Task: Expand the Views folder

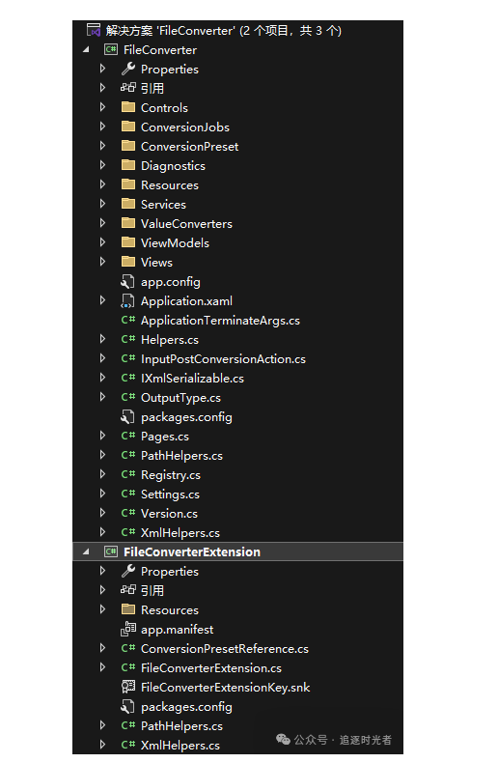Action: 102,262
